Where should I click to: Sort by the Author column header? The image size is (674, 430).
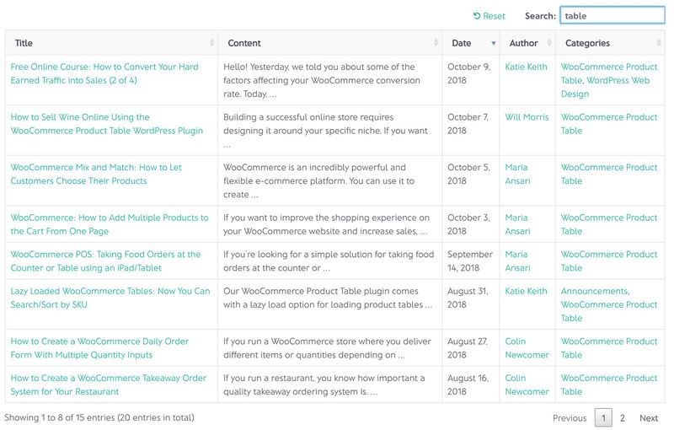pyautogui.click(x=527, y=42)
